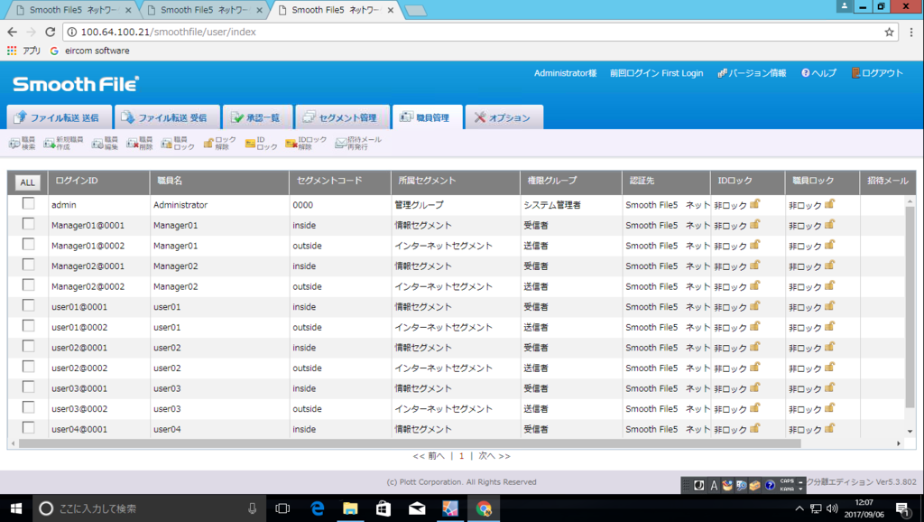Open the オプション tab
This screenshot has width=924, height=522.
coord(503,117)
